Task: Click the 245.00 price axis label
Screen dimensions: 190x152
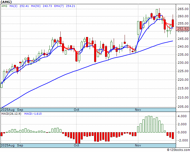Action: pos(183,39)
